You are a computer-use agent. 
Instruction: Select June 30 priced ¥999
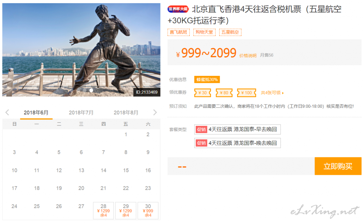click(148, 211)
